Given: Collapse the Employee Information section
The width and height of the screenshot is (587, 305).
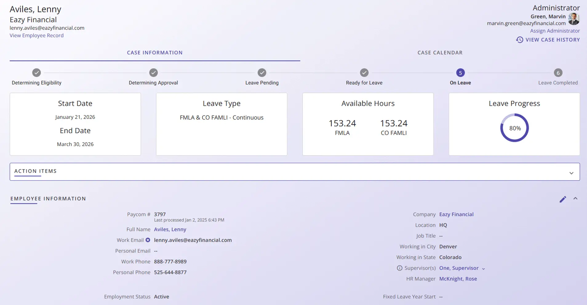Looking at the screenshot, I should [x=575, y=199].
